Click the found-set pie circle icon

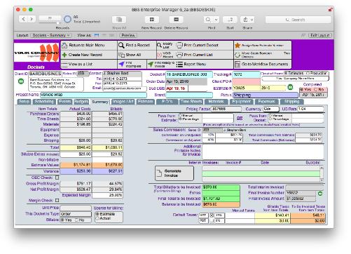(67, 19)
